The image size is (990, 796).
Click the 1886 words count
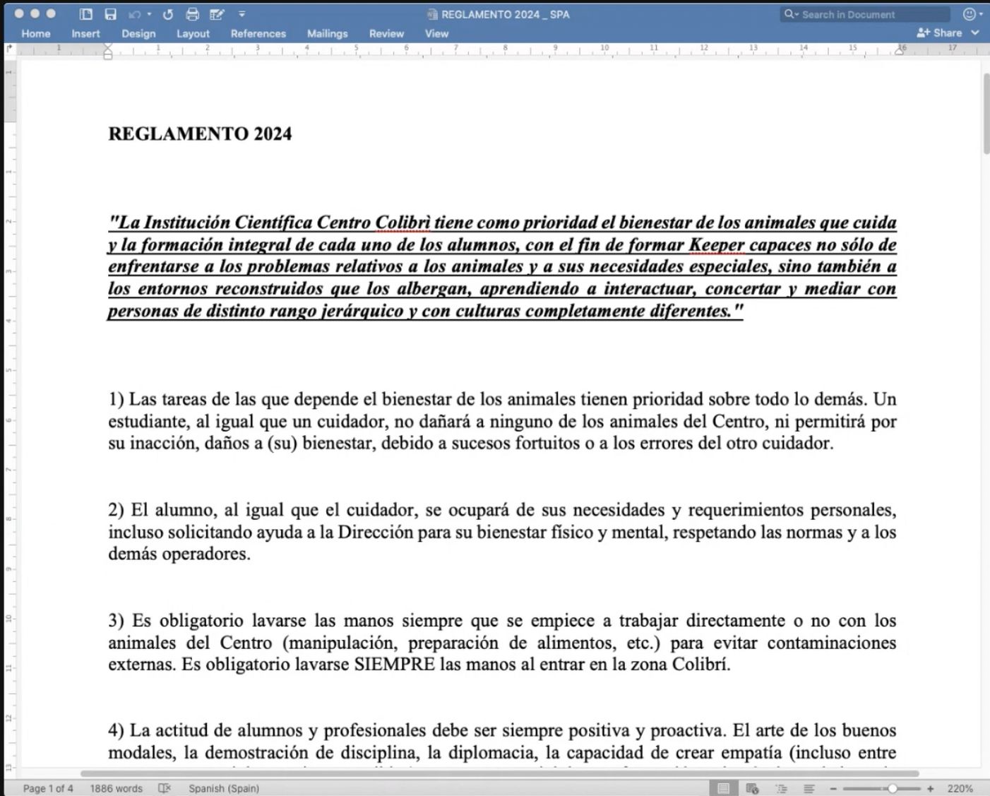click(x=116, y=788)
